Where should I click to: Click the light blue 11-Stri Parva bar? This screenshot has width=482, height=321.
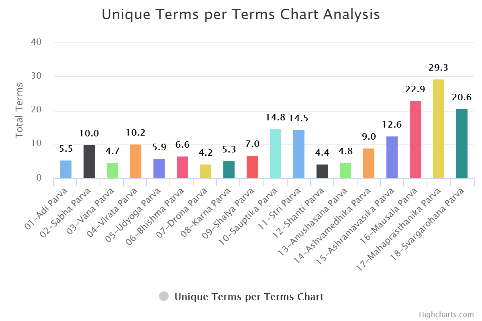tap(299, 154)
